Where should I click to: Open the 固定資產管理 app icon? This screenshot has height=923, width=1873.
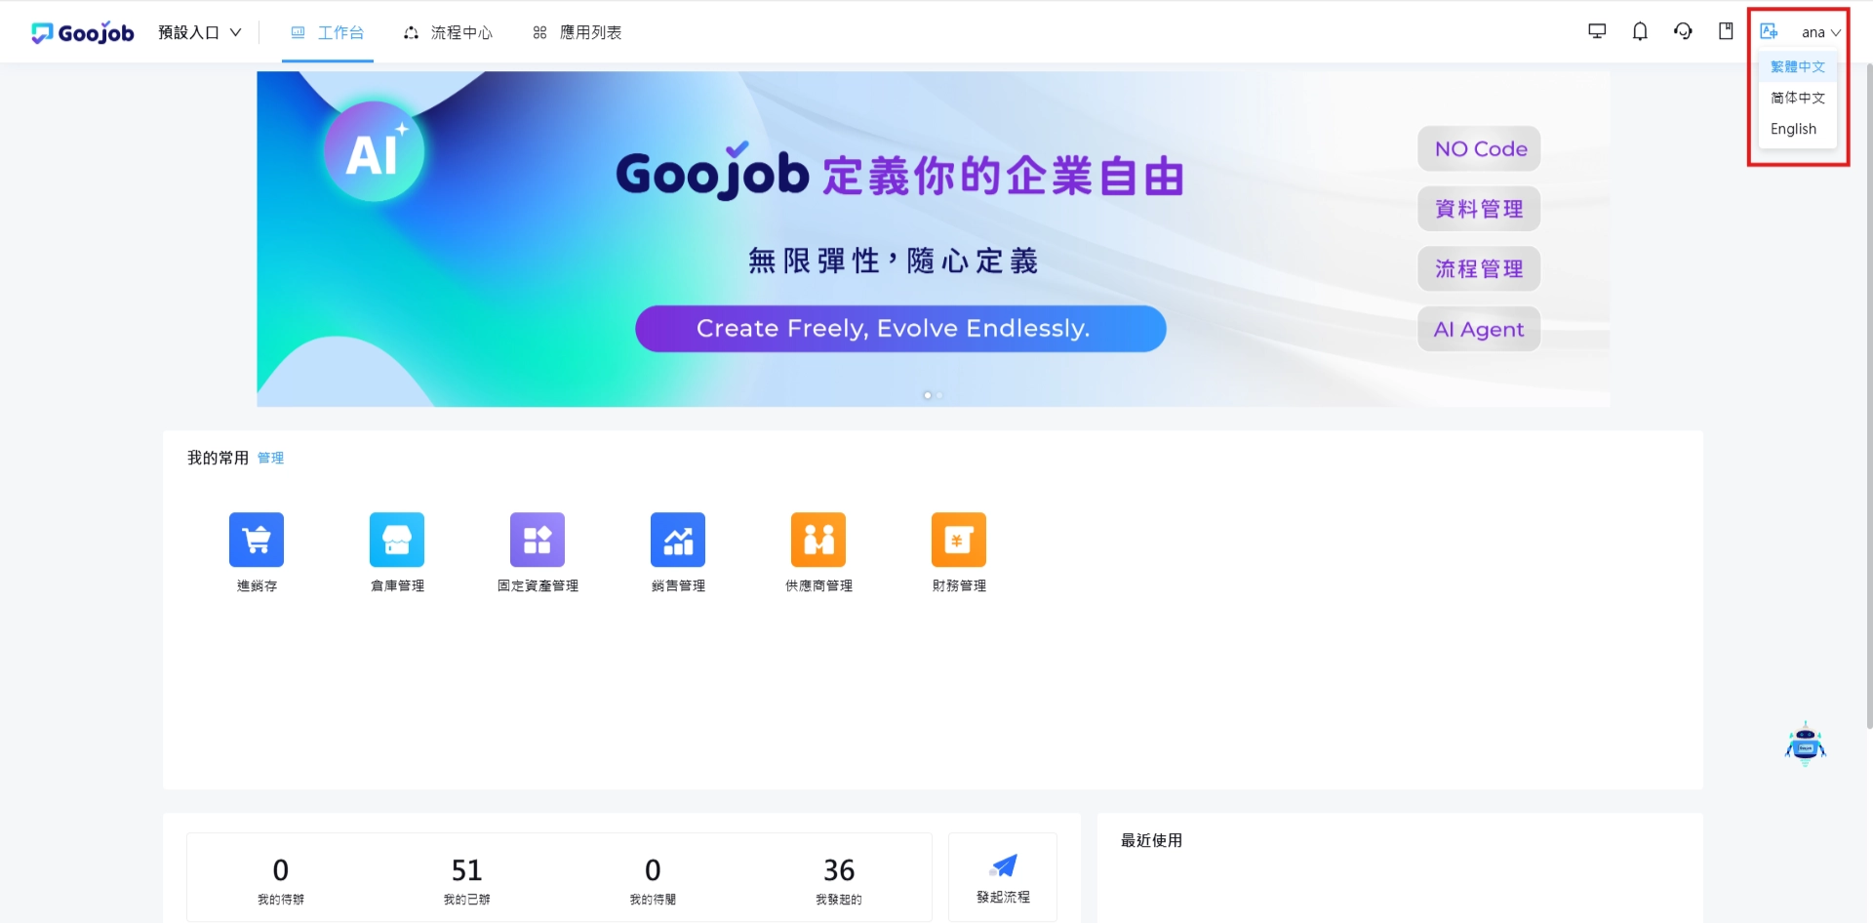[x=538, y=540]
